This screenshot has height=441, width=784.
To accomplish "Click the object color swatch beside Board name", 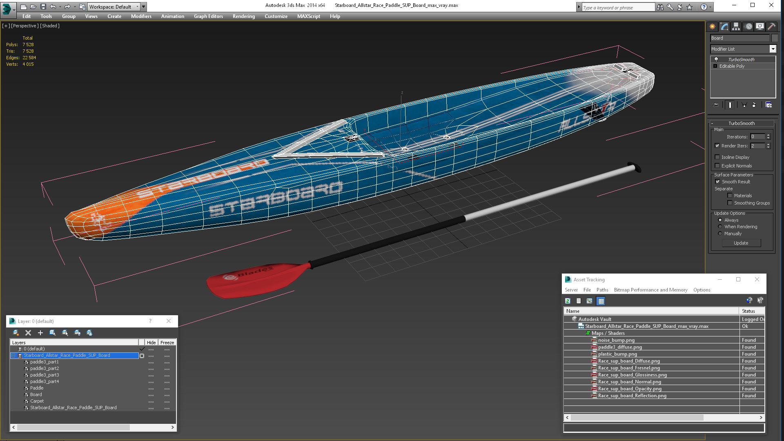I will click(775, 38).
